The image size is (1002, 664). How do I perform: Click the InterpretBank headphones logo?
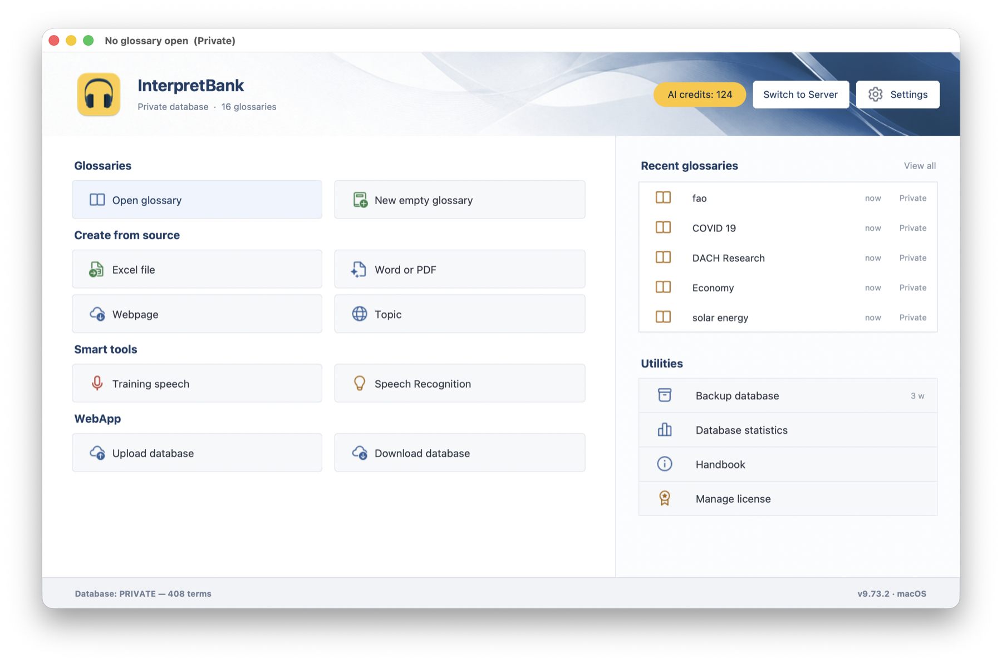click(x=99, y=95)
